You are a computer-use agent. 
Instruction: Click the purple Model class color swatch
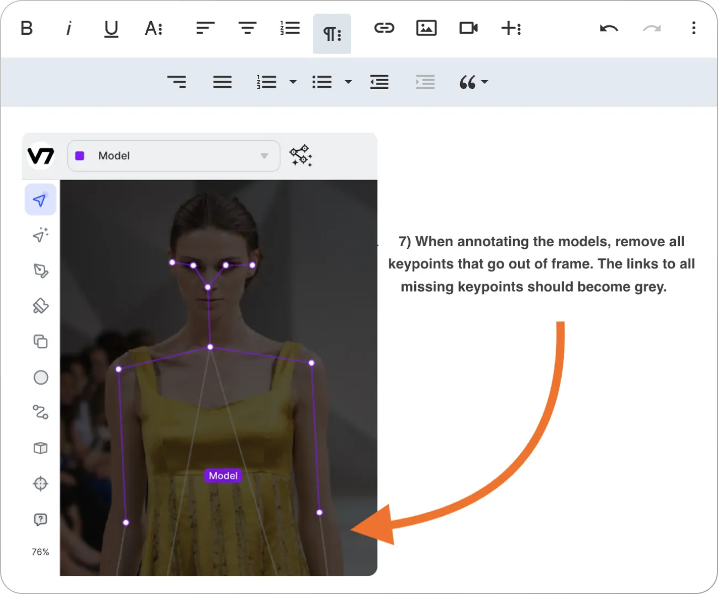click(80, 156)
